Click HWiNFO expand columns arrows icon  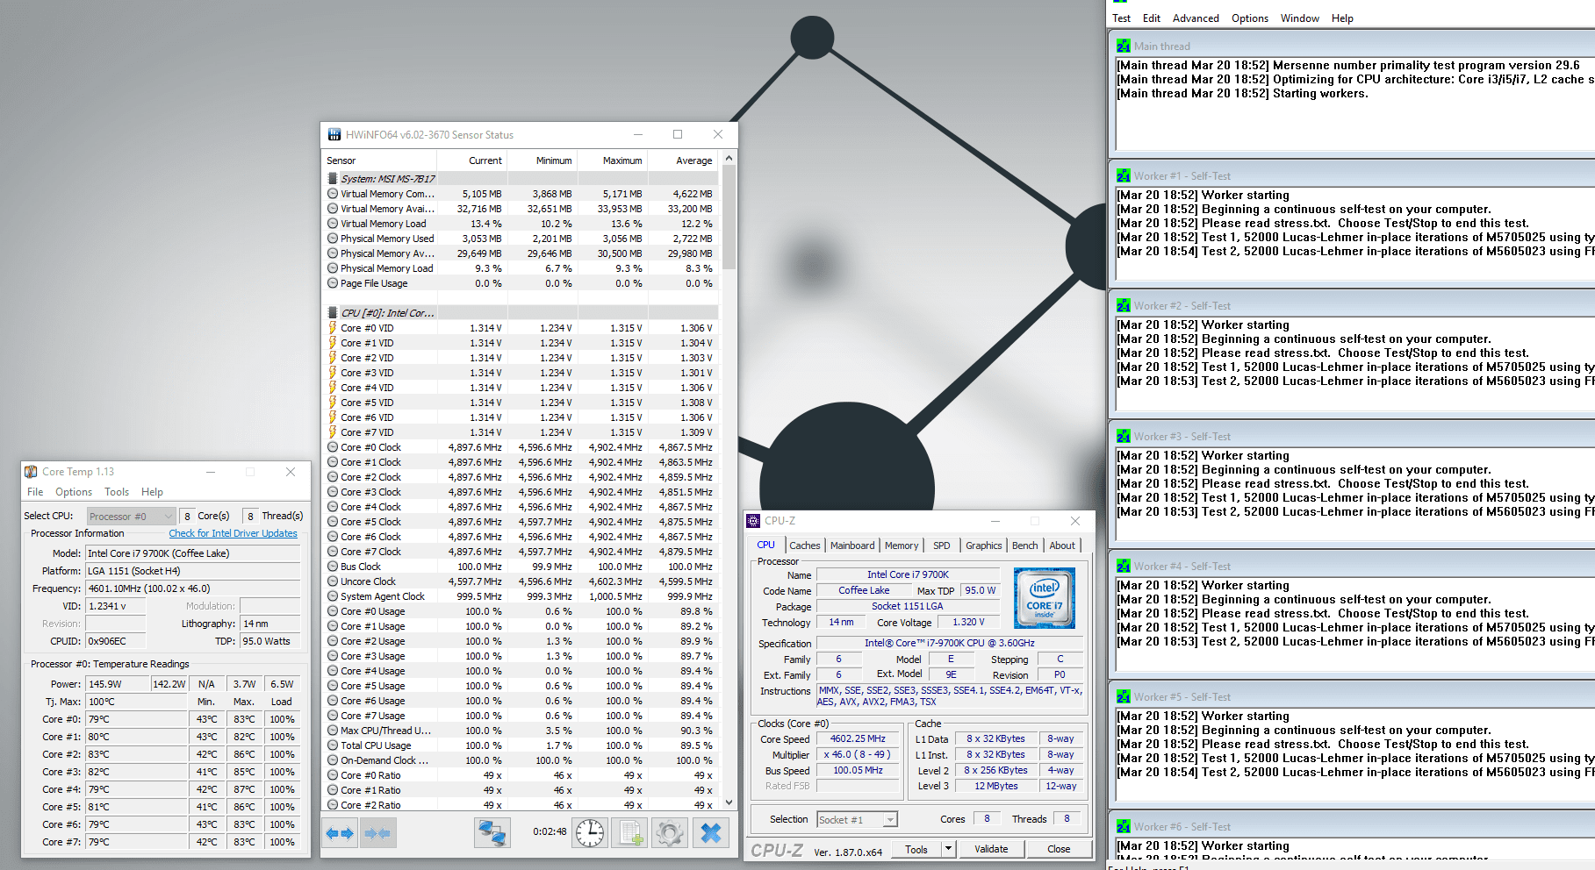click(x=340, y=833)
